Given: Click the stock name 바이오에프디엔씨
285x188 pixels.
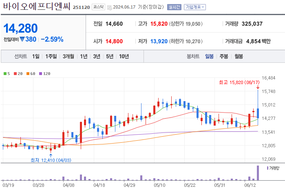Looking at the screenshot, I should click(37, 7).
